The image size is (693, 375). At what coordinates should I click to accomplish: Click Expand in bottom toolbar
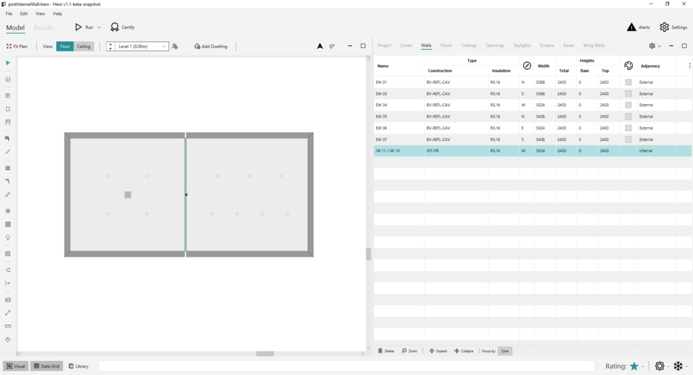coord(438,351)
